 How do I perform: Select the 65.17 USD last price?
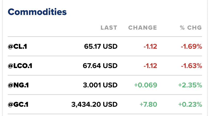pos(101,47)
